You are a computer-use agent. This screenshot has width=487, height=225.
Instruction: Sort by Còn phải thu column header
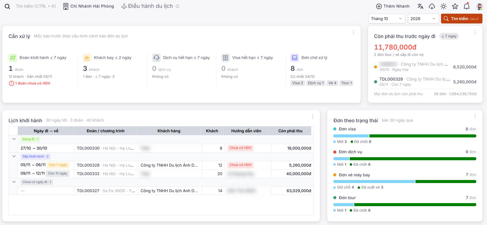pos(290,131)
